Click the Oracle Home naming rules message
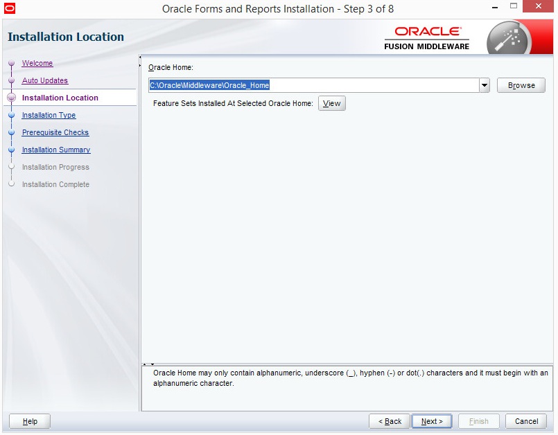Image resolution: width=558 pixels, height=435 pixels. click(x=351, y=378)
